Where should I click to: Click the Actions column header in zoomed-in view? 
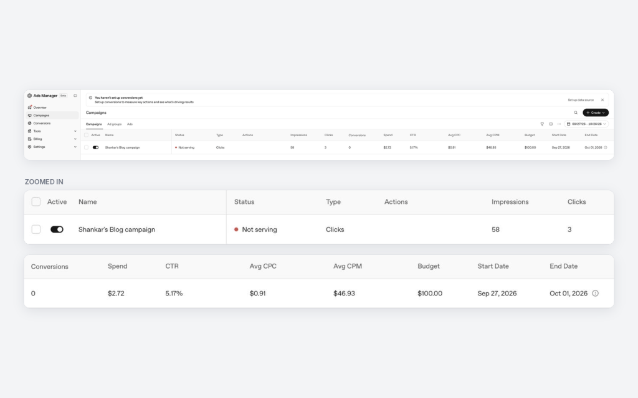point(396,202)
